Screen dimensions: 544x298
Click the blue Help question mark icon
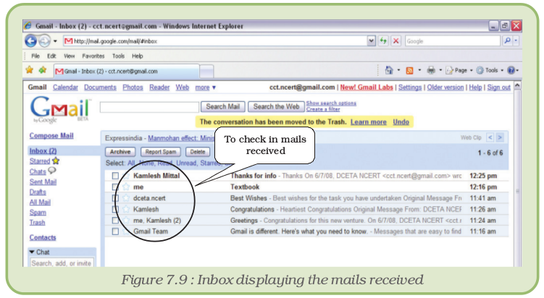click(x=511, y=70)
